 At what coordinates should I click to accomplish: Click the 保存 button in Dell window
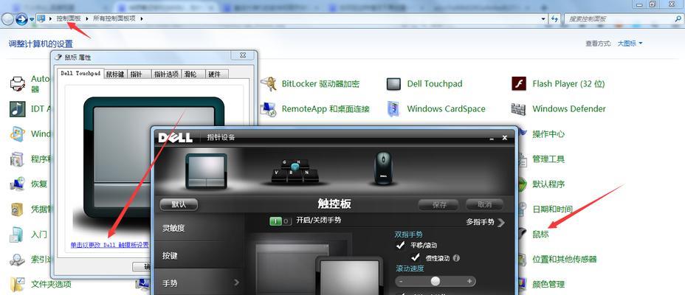[x=438, y=204]
